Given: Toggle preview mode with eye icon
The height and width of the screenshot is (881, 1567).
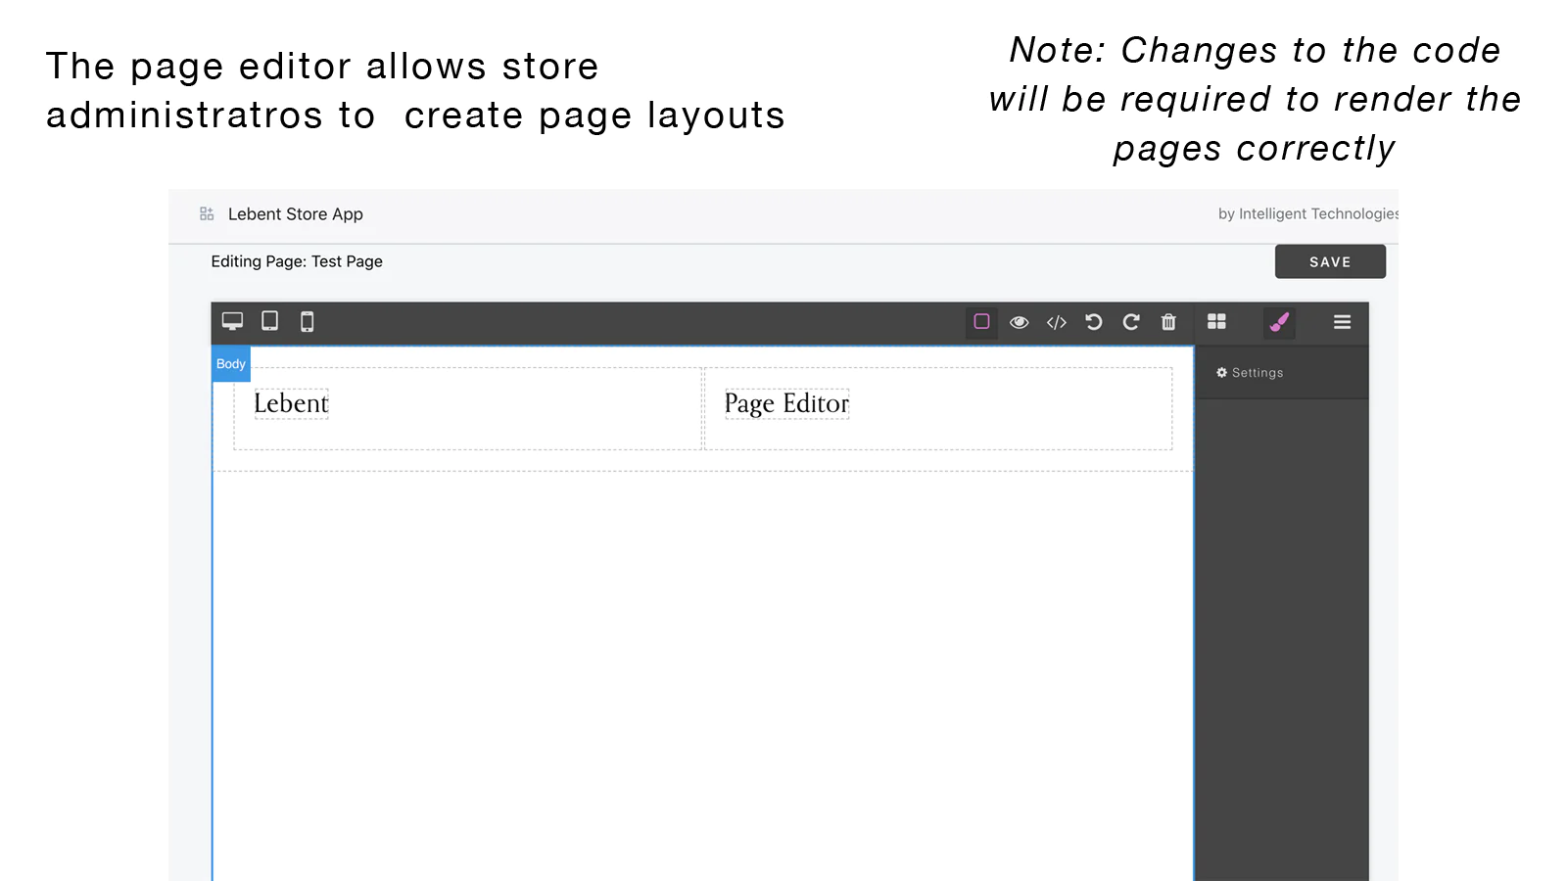Looking at the screenshot, I should point(1019,322).
